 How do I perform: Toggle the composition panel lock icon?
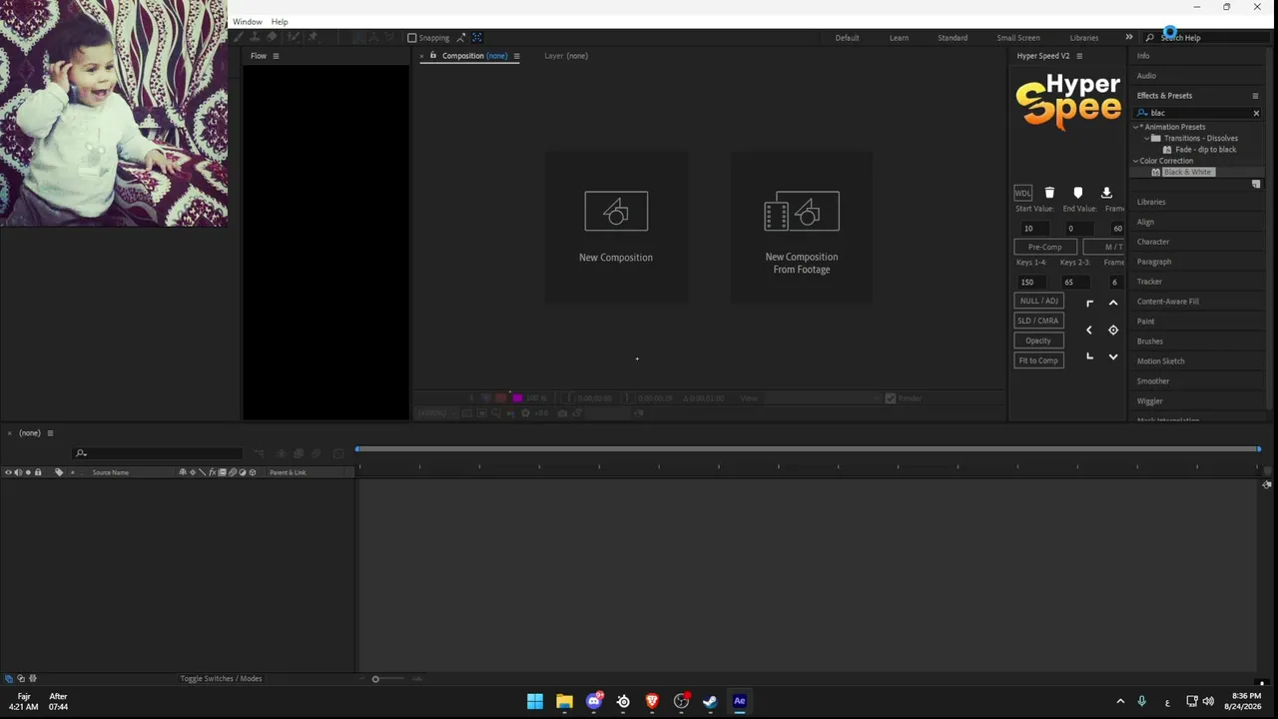pos(432,56)
